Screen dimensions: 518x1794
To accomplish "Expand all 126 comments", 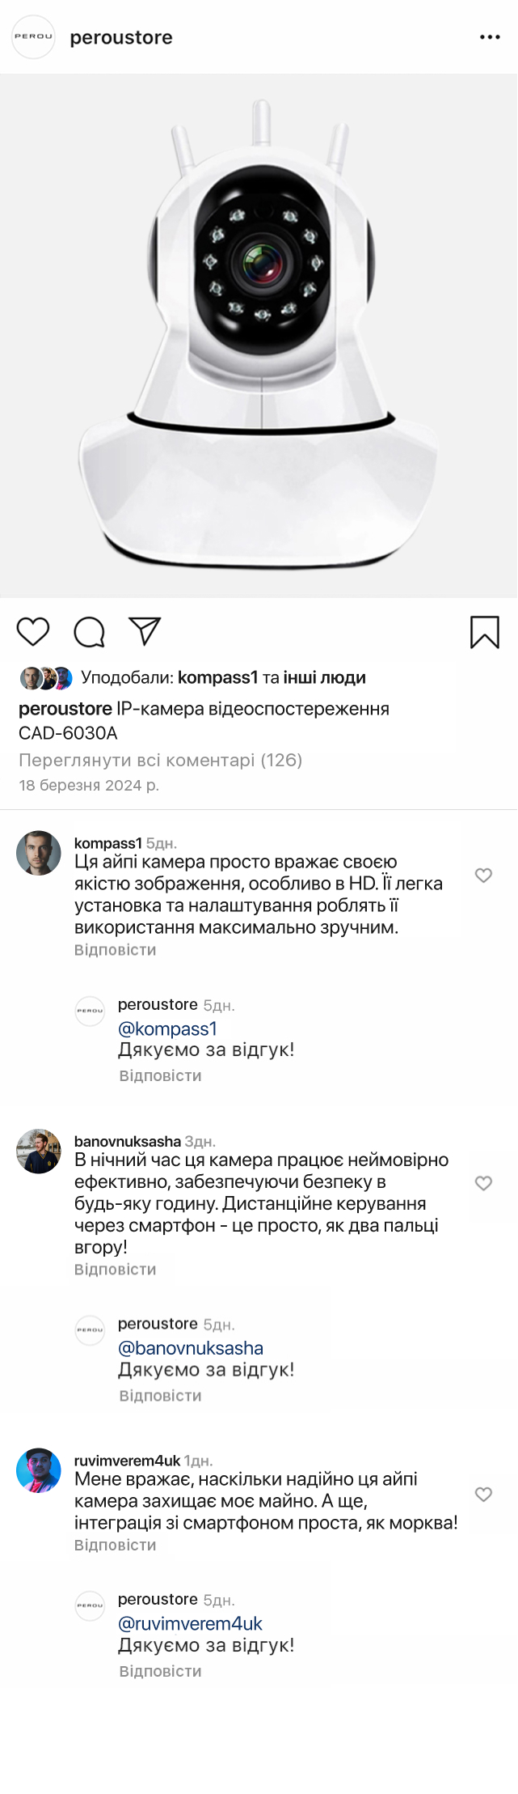I will 160,760.
